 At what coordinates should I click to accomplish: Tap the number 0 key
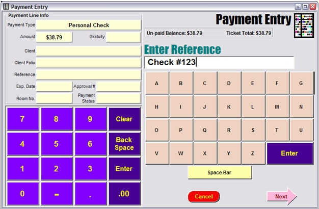pyautogui.click(x=22, y=194)
